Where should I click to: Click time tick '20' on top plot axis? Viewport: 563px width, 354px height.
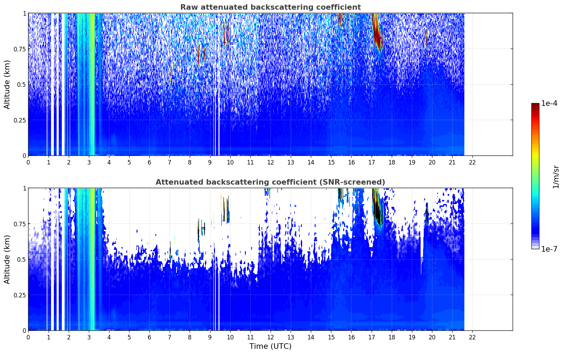pos(432,162)
